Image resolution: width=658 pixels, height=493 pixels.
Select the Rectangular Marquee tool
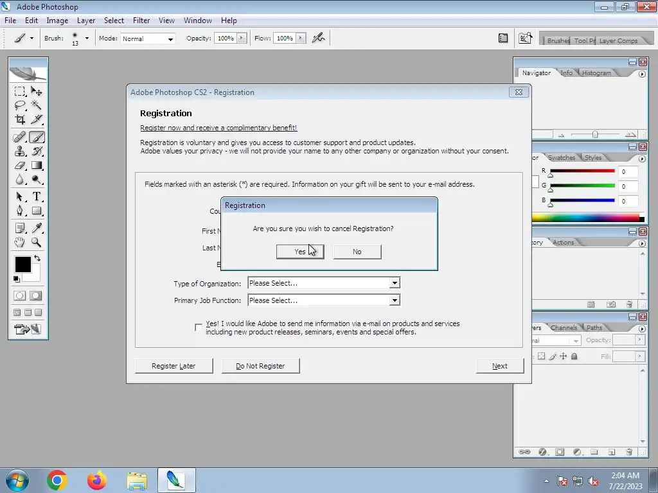click(19, 91)
